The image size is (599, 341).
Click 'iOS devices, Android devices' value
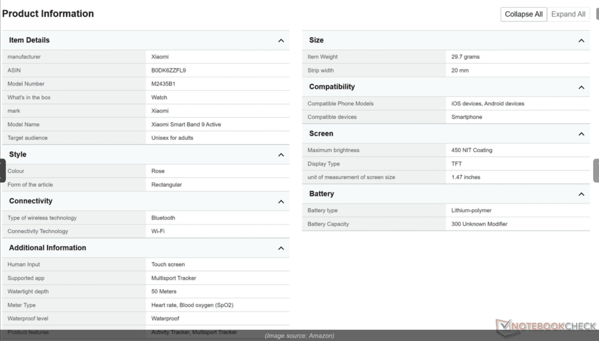pyautogui.click(x=487, y=104)
